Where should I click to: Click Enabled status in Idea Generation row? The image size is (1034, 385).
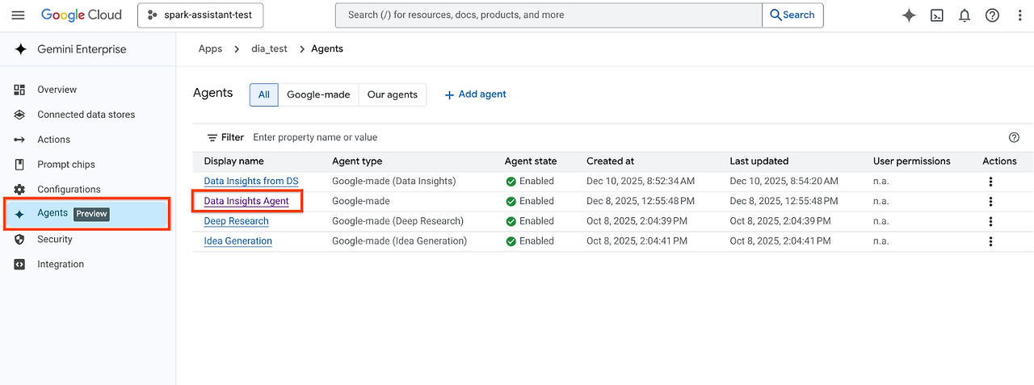pyautogui.click(x=530, y=241)
